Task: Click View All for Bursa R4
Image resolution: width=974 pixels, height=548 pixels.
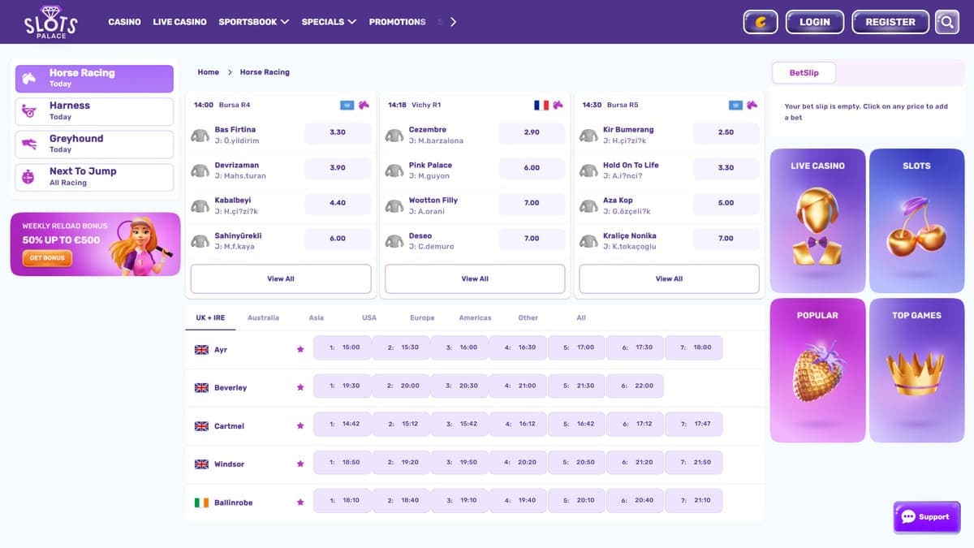Action: tap(281, 278)
